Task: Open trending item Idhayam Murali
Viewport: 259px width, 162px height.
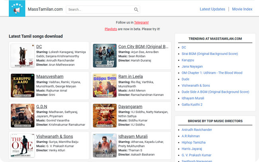Action: pyautogui.click(x=193, y=98)
